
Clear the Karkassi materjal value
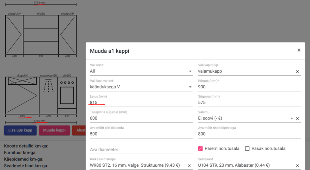pos(189,165)
